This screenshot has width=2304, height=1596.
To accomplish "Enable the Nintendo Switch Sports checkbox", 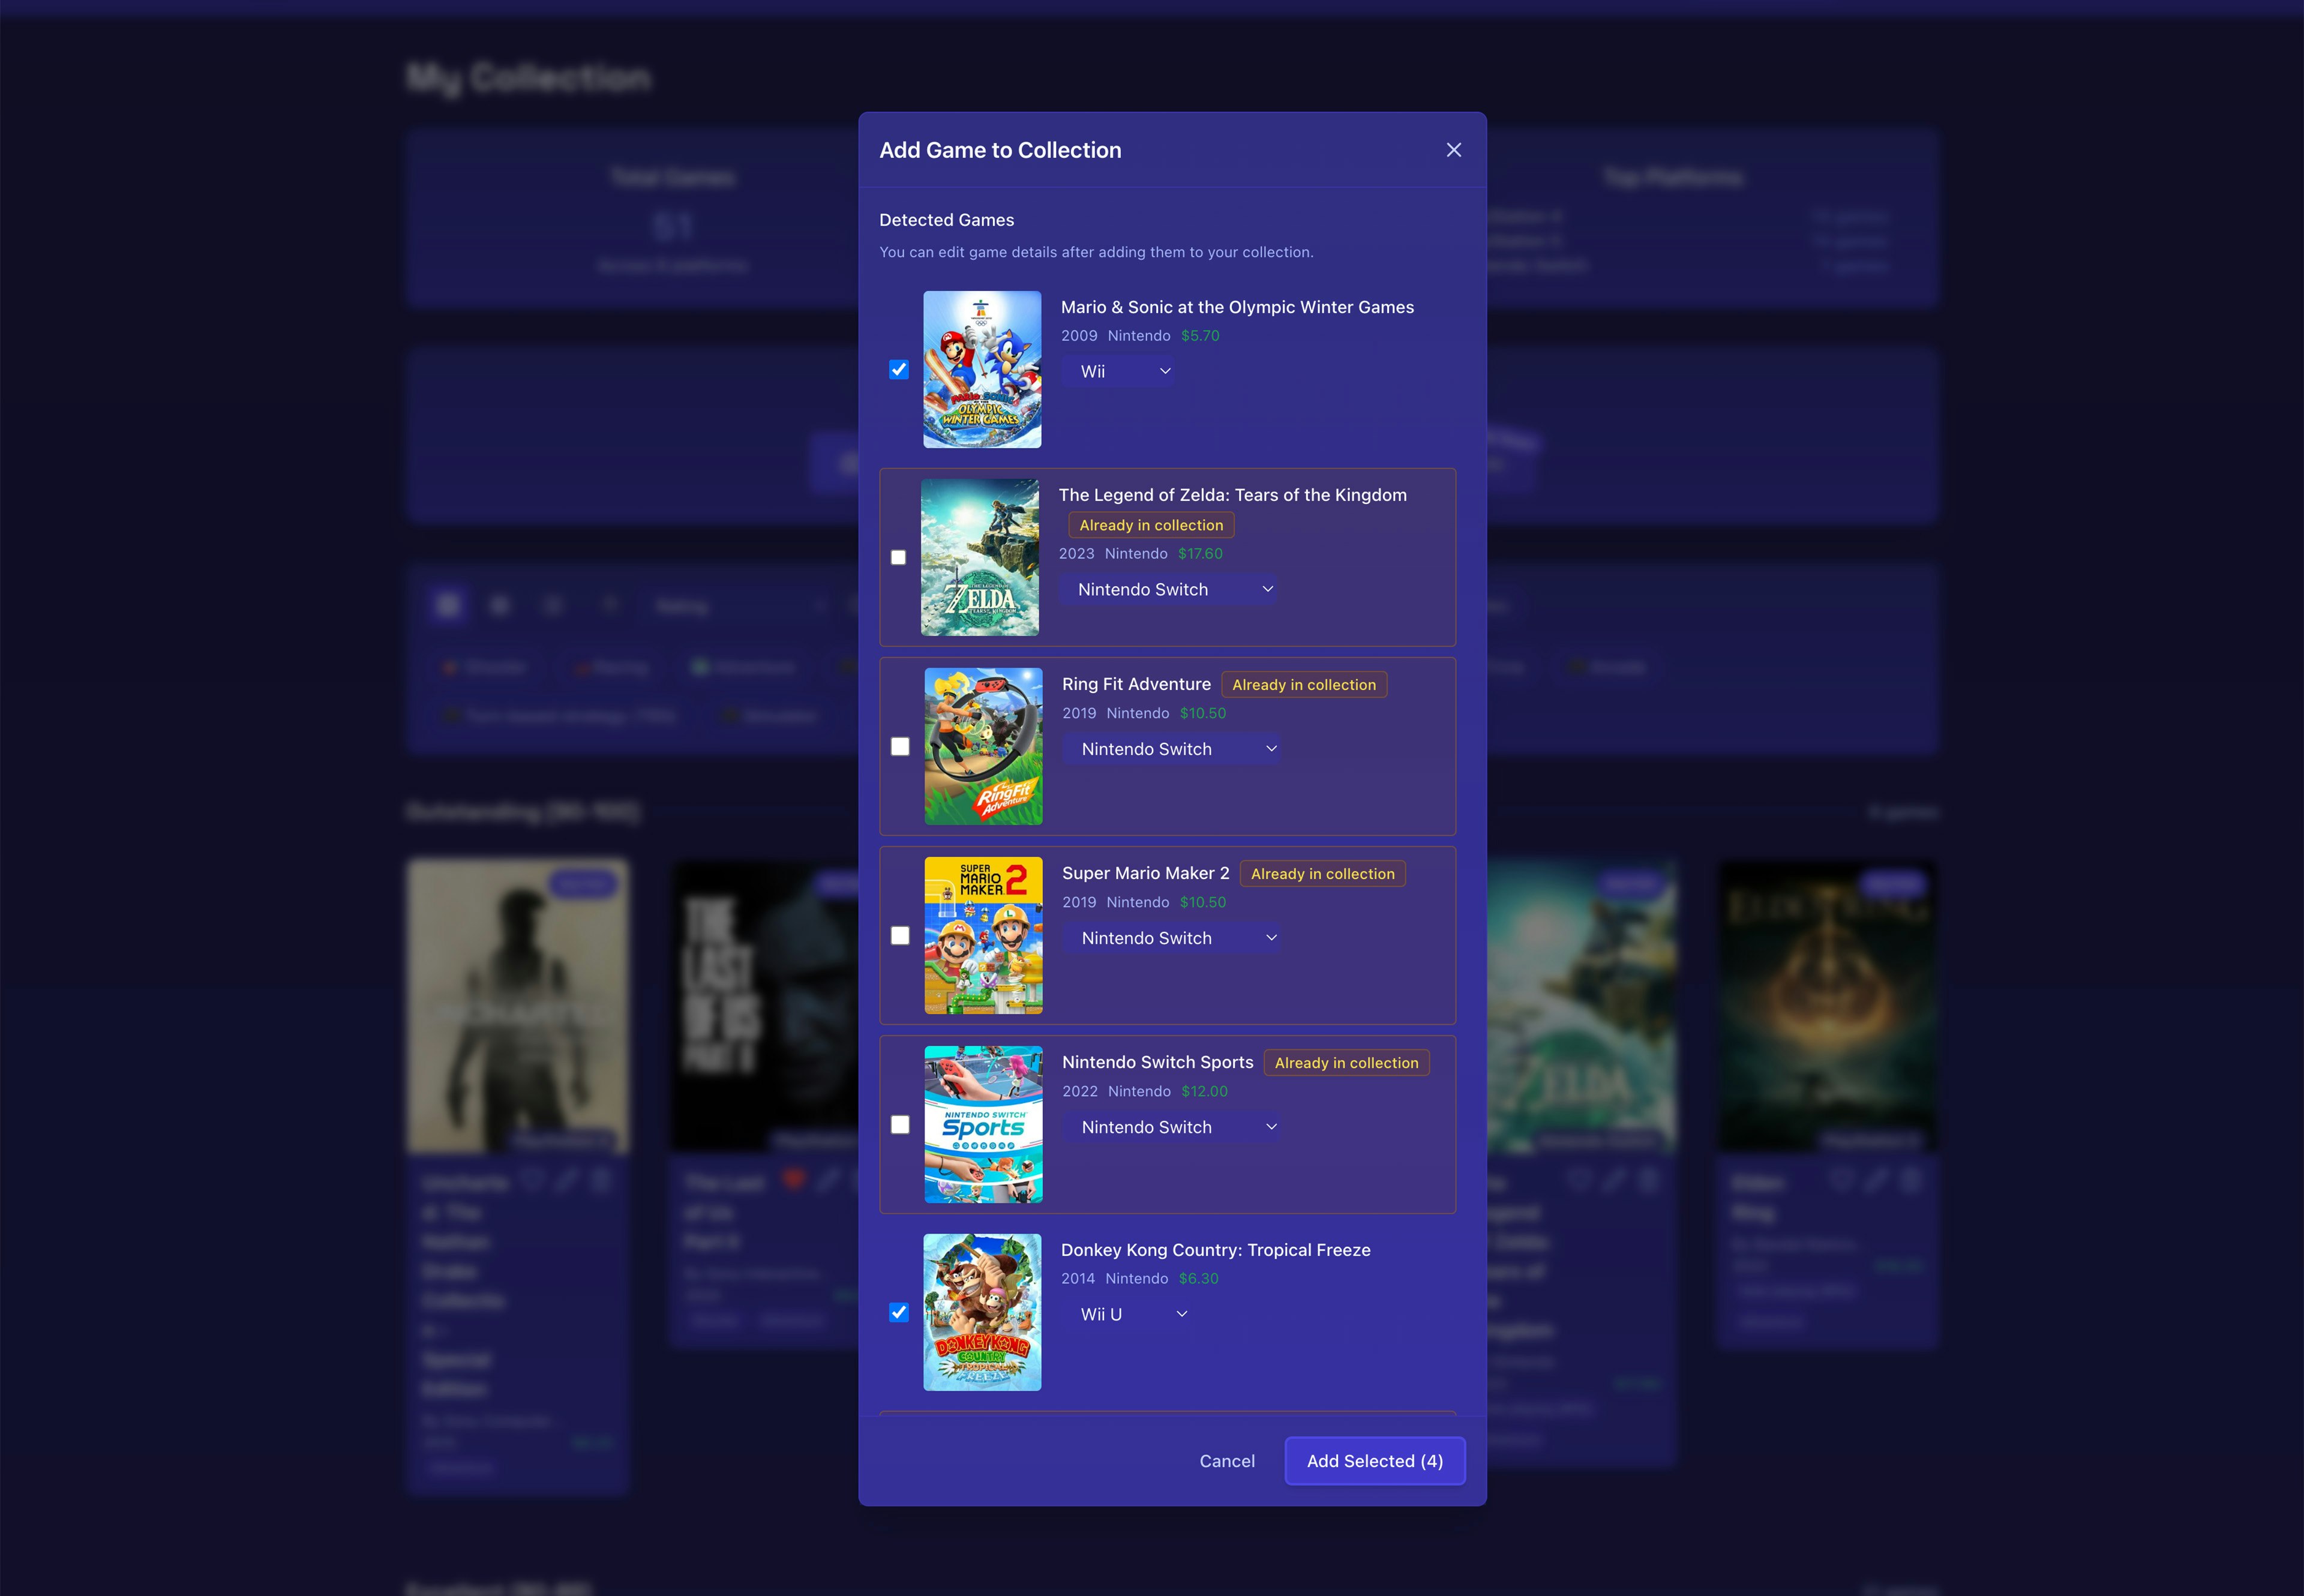I will 900,1125.
